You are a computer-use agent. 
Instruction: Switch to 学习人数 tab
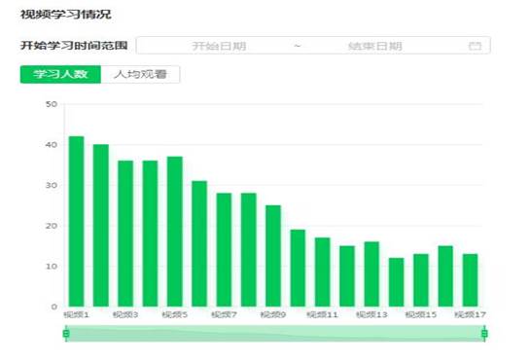point(60,74)
